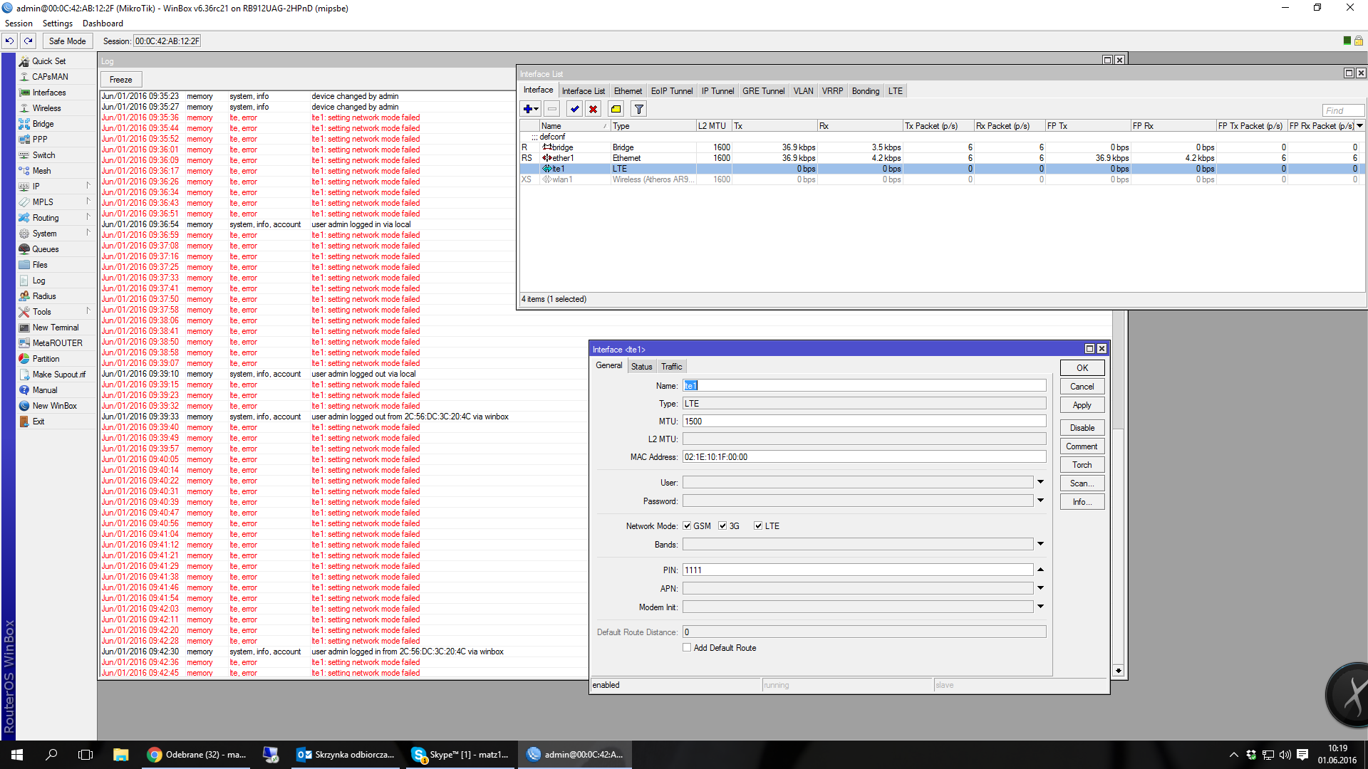Expand the System submenu
1368x769 pixels.
[88, 233]
